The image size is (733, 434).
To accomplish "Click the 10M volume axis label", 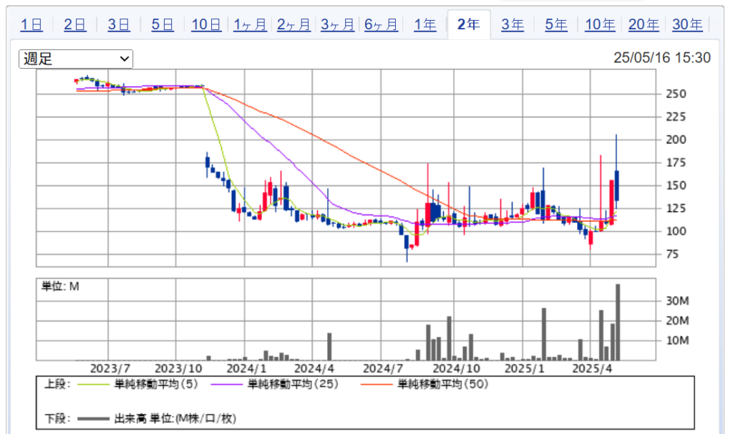I will (x=677, y=341).
